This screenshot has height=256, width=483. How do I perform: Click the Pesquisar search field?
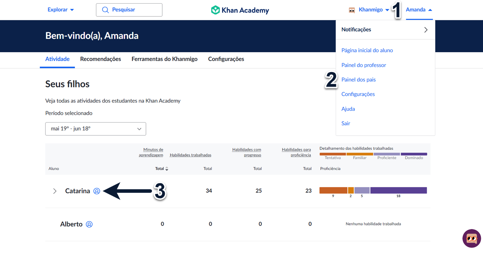pyautogui.click(x=129, y=10)
